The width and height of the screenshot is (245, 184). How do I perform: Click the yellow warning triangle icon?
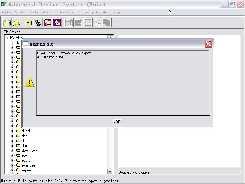tap(30, 82)
